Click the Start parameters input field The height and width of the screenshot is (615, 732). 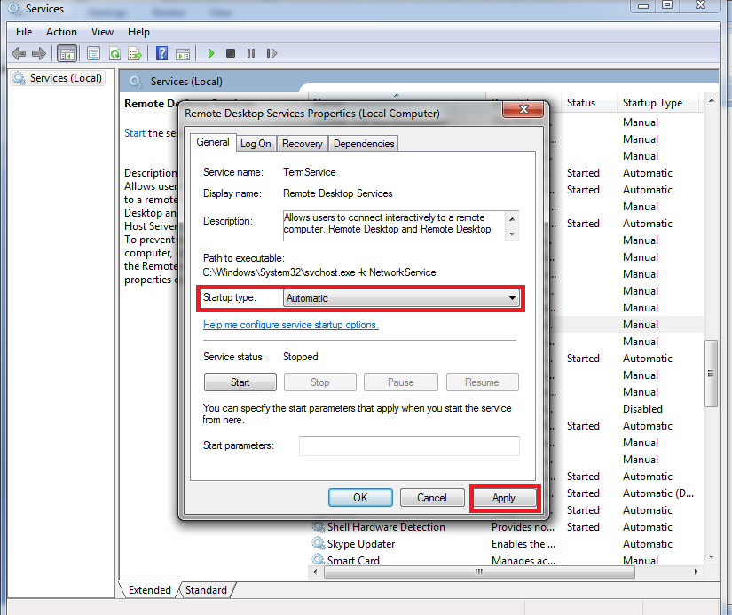(x=409, y=445)
